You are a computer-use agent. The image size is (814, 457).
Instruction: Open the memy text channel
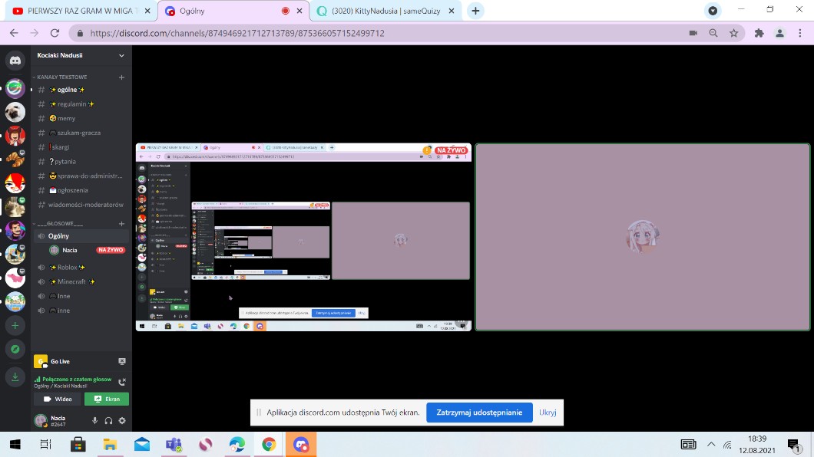click(x=66, y=118)
